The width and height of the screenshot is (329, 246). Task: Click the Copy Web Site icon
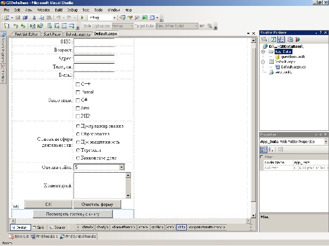tap(290, 39)
